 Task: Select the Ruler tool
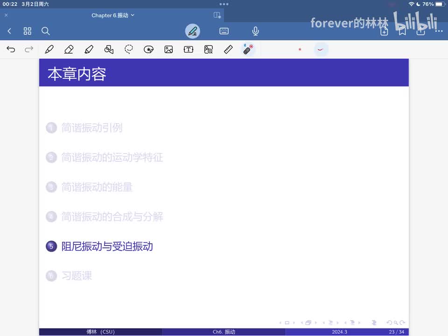(228, 49)
